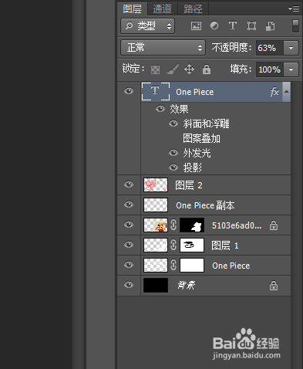Image resolution: width=303 pixels, height=369 pixels.
Task: Click the black 背景 layer thumbnail
Action: [156, 285]
